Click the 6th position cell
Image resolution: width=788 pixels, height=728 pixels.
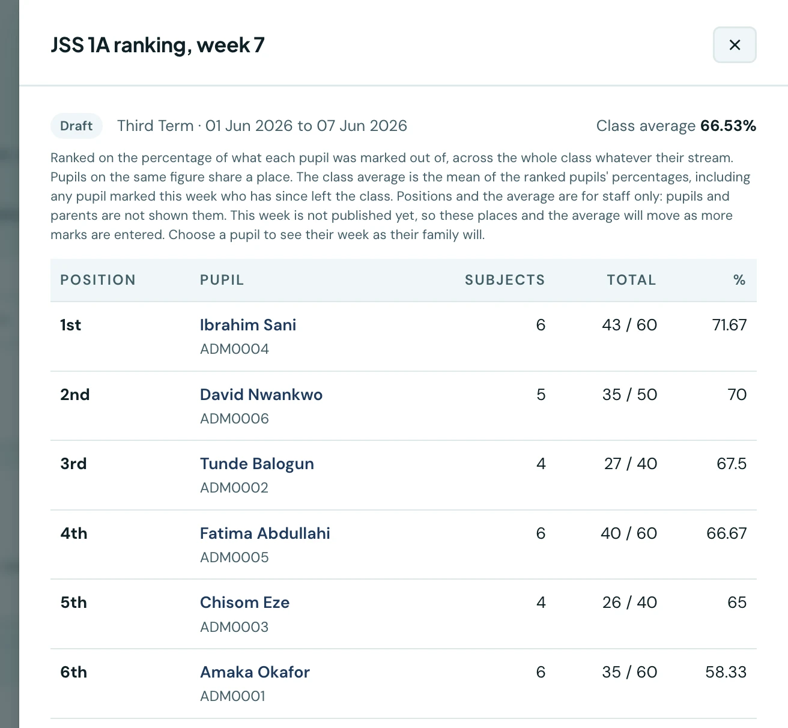click(74, 672)
